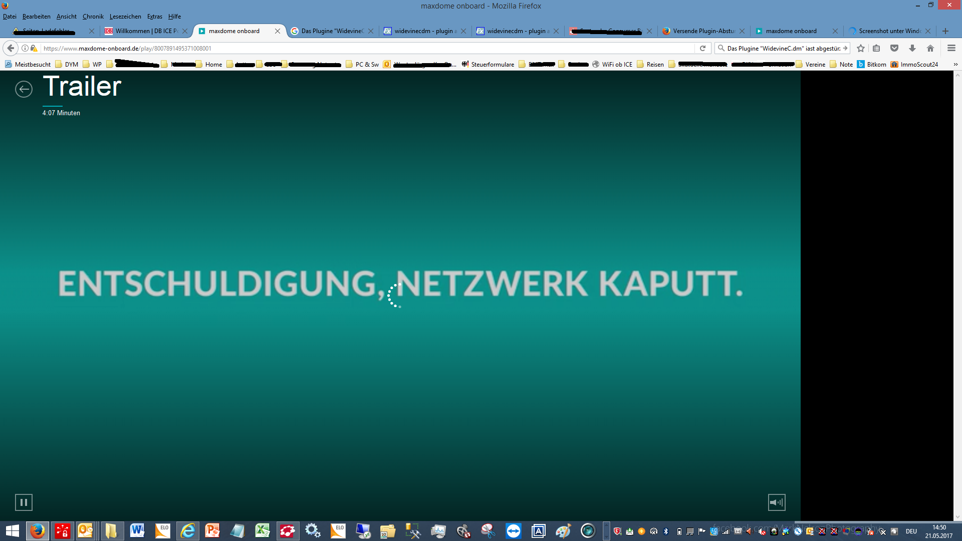
Task: Open the Windows Start button
Action: [12, 531]
